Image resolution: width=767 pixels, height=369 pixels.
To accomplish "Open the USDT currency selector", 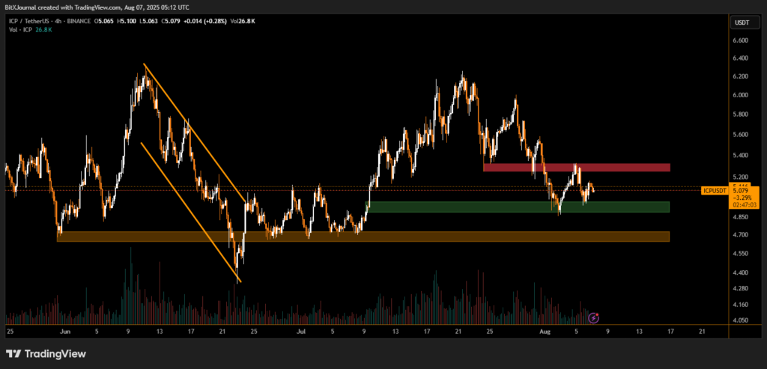I will click(x=742, y=23).
